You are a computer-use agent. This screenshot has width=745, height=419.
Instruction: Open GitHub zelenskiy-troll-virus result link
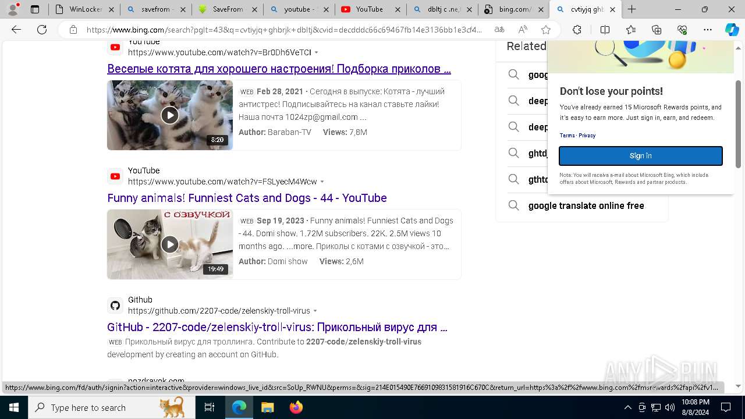(277, 327)
